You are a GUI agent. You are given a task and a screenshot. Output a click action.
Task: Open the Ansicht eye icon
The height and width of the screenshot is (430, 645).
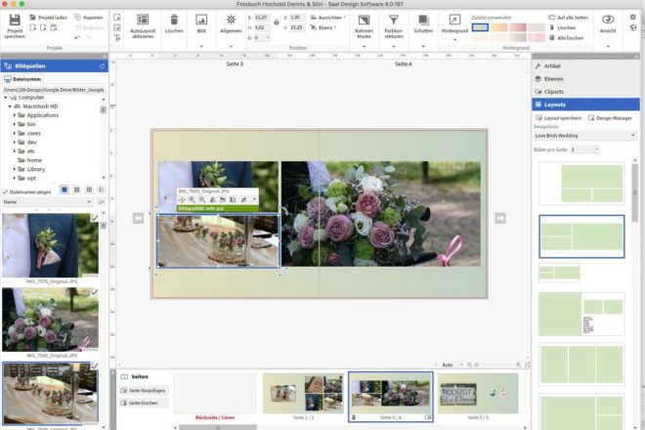pos(608,20)
